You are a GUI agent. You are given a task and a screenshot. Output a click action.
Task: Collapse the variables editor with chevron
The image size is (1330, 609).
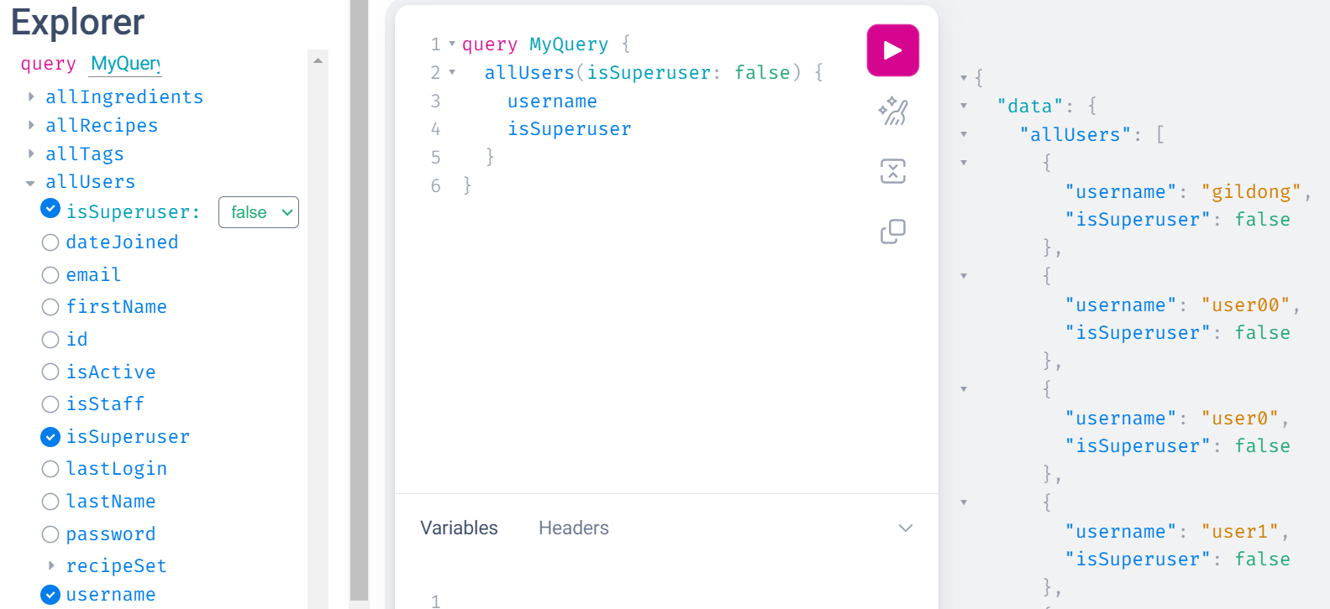pos(905,528)
